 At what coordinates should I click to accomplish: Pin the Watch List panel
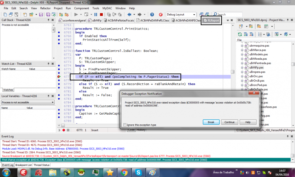(x=48, y=64)
